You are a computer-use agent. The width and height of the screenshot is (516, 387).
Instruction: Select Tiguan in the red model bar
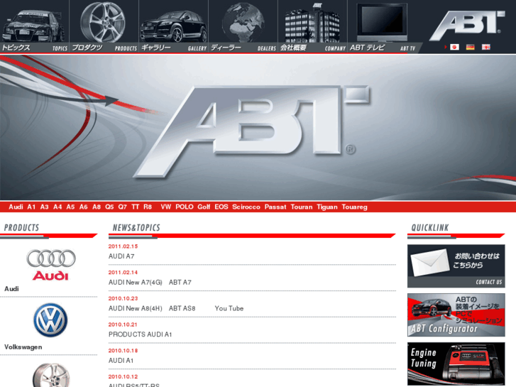(x=327, y=207)
